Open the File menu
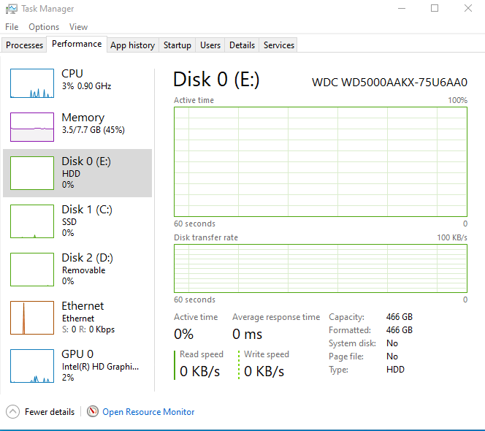 [12, 27]
